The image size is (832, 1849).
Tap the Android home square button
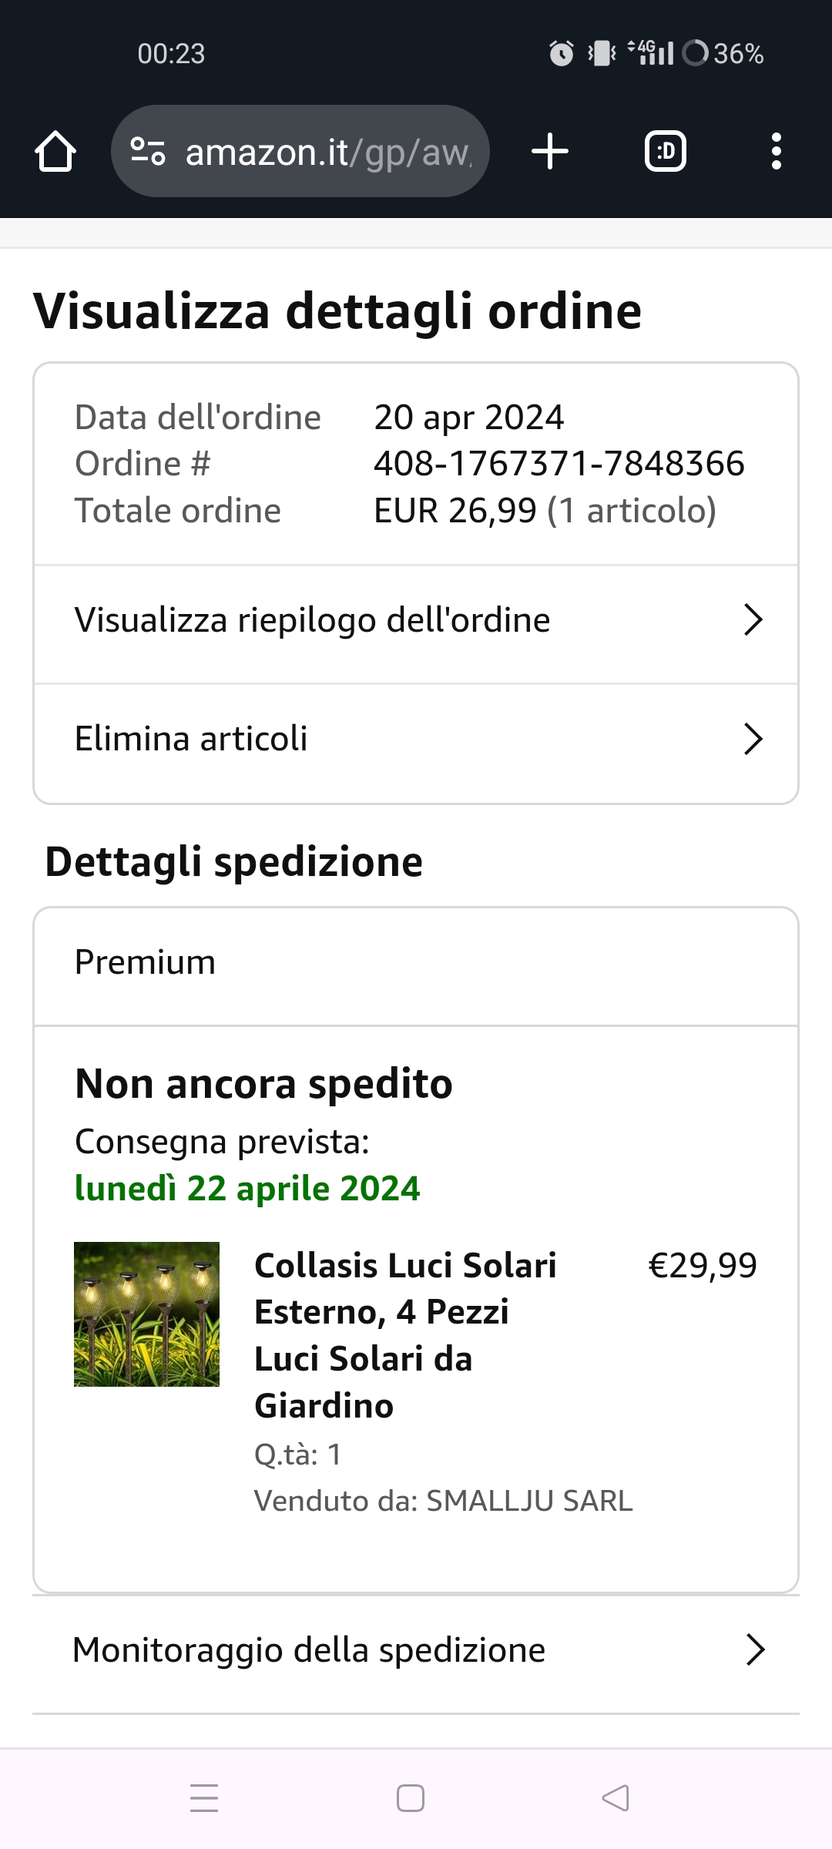coord(411,1798)
